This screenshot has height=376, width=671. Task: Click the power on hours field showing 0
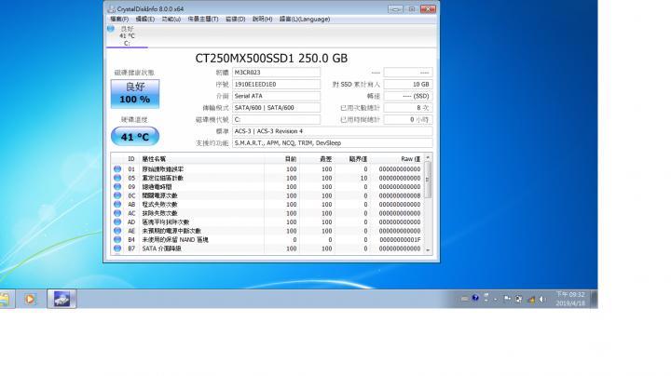coord(408,120)
